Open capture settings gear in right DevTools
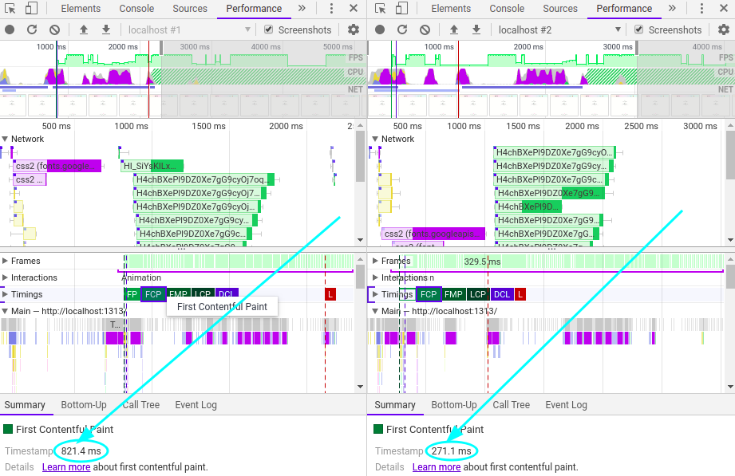The width and height of the screenshot is (735, 476). coord(724,30)
